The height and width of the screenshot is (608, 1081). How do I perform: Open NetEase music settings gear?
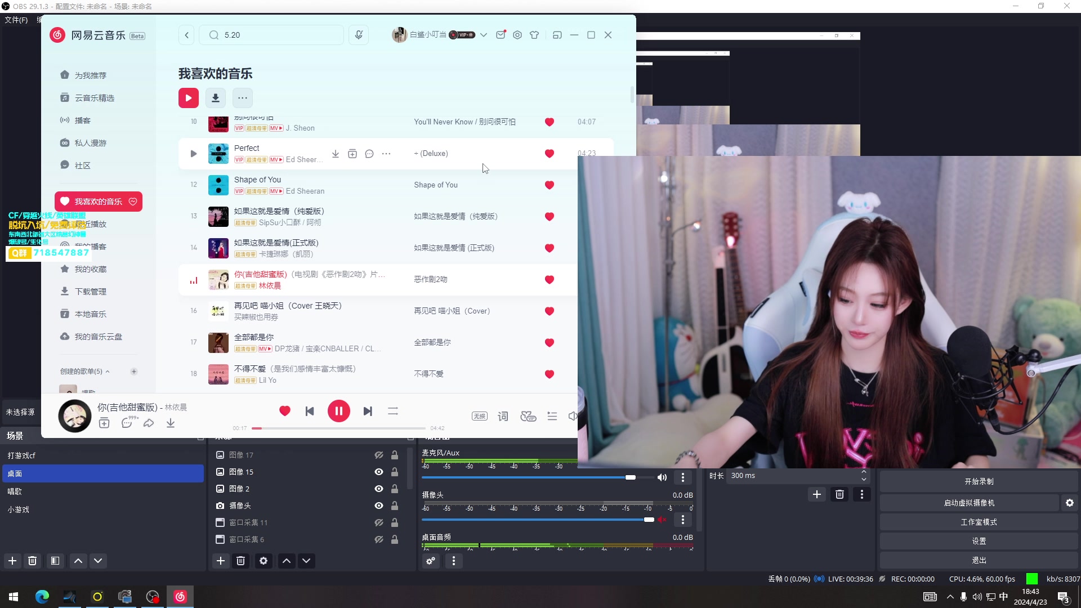517,35
